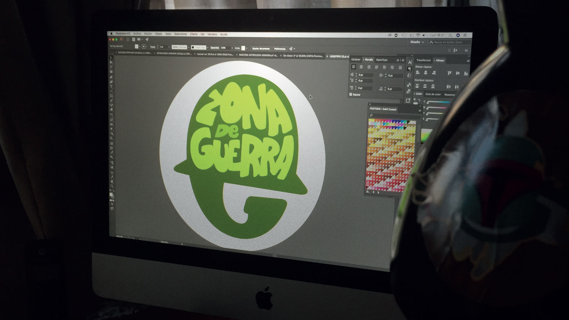This screenshot has height=320, width=569.
Task: Click the Ajustar documento button
Action: (x=261, y=49)
